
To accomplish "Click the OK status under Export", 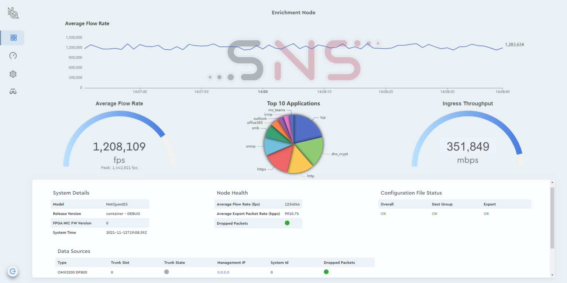I will (x=486, y=214).
